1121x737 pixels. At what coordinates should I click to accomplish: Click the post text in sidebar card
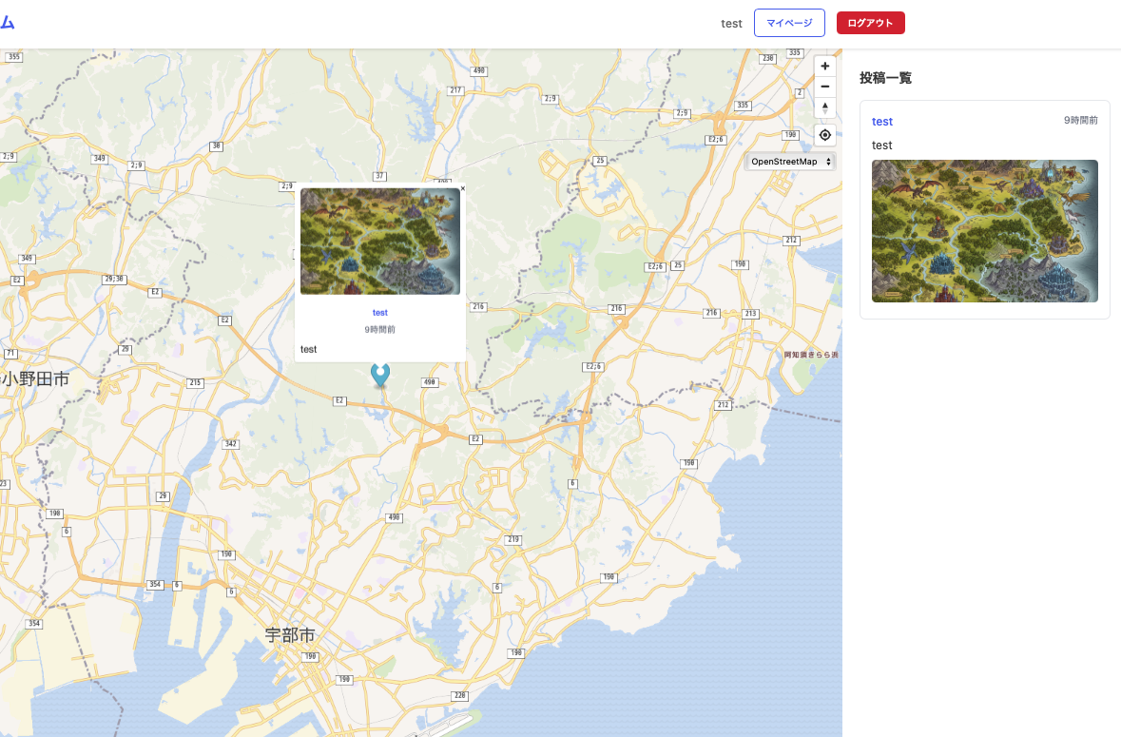point(882,145)
